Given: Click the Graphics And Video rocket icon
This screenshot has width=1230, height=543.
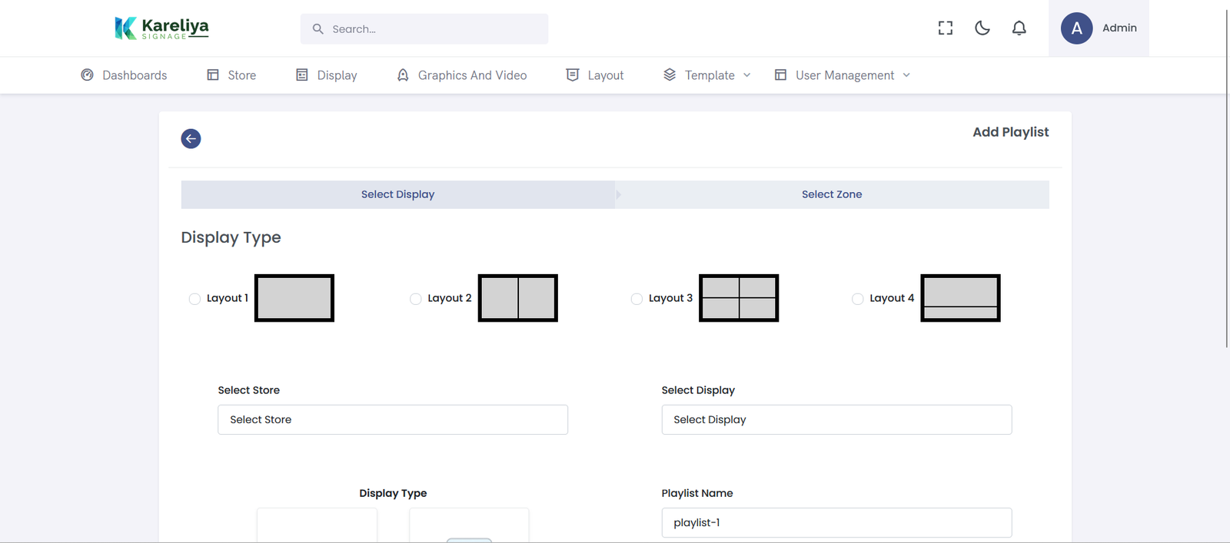Looking at the screenshot, I should click(x=403, y=74).
